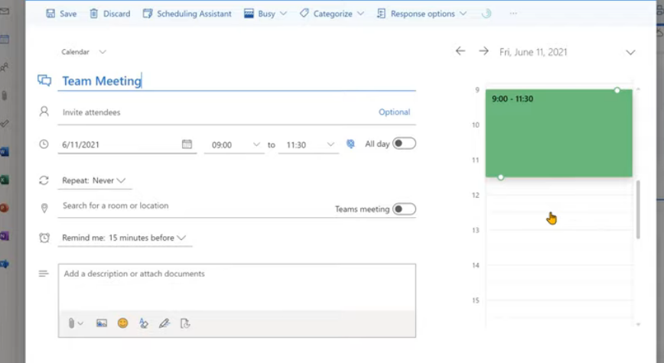Expand the day view date chevron
664x363 pixels.
(630, 53)
